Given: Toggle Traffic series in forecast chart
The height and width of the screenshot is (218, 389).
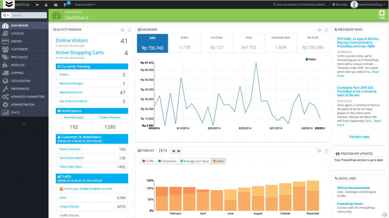Looking at the screenshot, I should pos(148,161).
